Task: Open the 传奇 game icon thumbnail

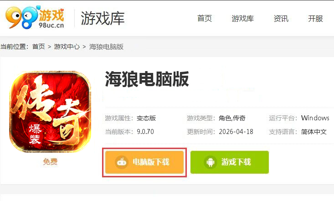Action: pyautogui.click(x=50, y=112)
